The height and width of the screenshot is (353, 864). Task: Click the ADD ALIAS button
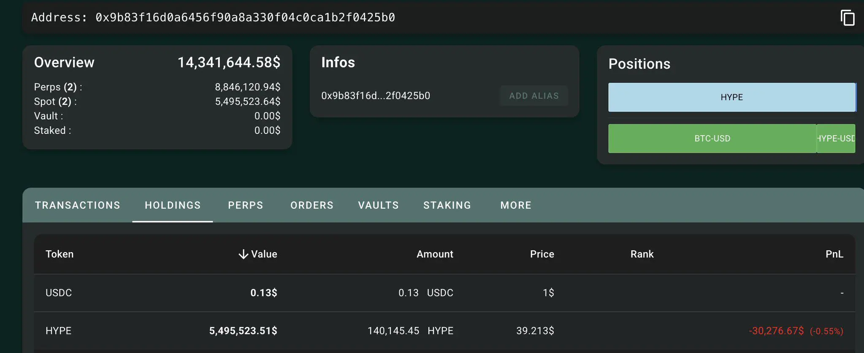534,96
